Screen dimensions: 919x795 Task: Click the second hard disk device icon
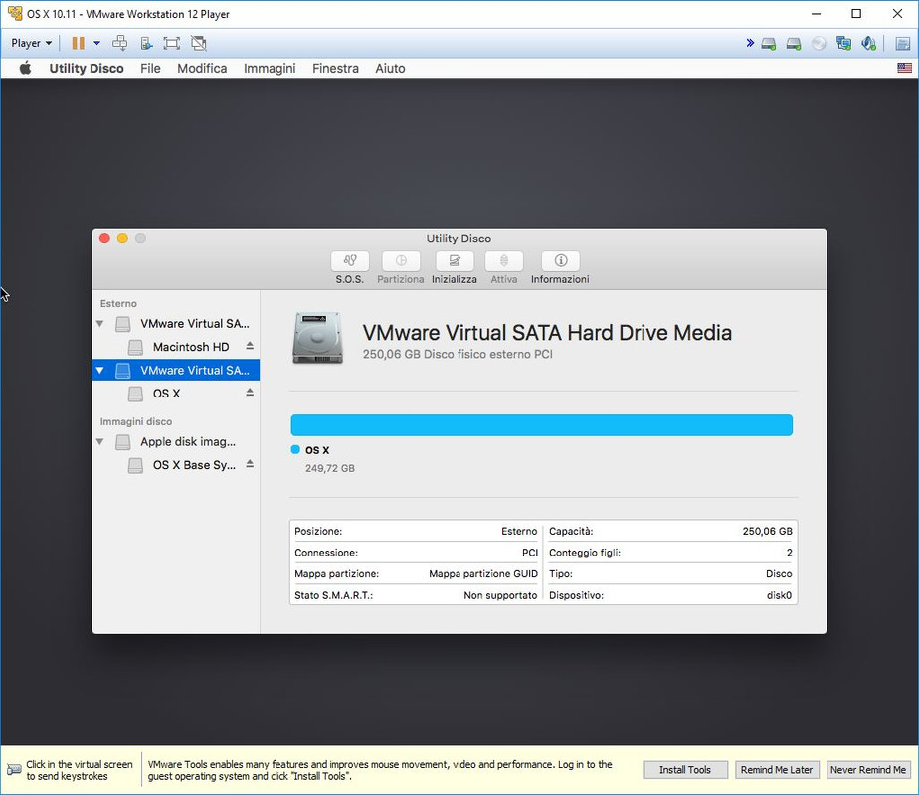(794, 44)
